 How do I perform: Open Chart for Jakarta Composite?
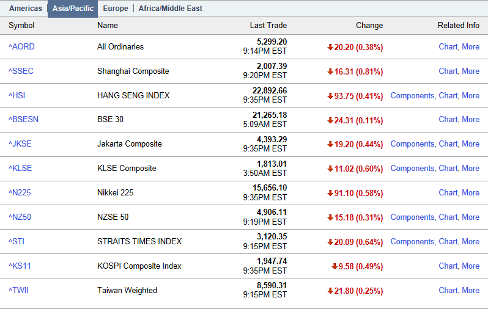[x=448, y=144]
